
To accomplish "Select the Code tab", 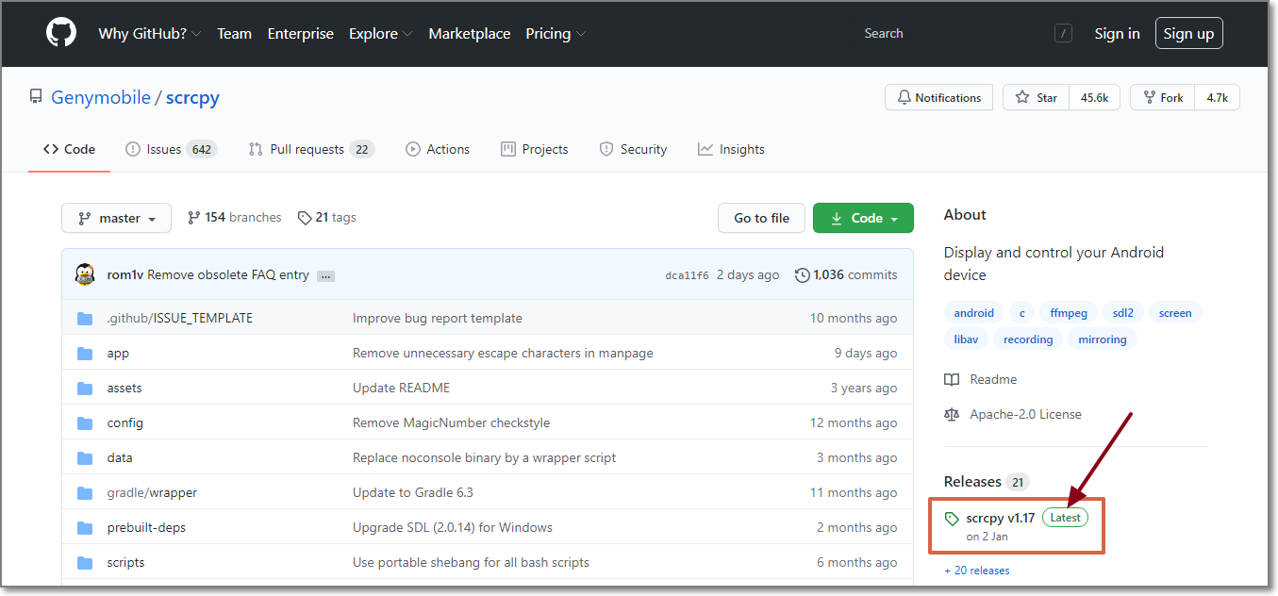I will [69, 149].
